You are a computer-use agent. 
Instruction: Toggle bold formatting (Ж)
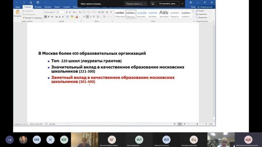pyautogui.click(x=45, y=17)
